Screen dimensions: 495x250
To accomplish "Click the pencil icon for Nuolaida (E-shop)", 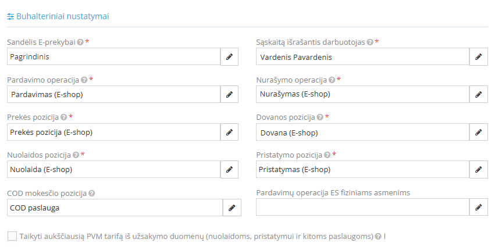I will point(229,170).
